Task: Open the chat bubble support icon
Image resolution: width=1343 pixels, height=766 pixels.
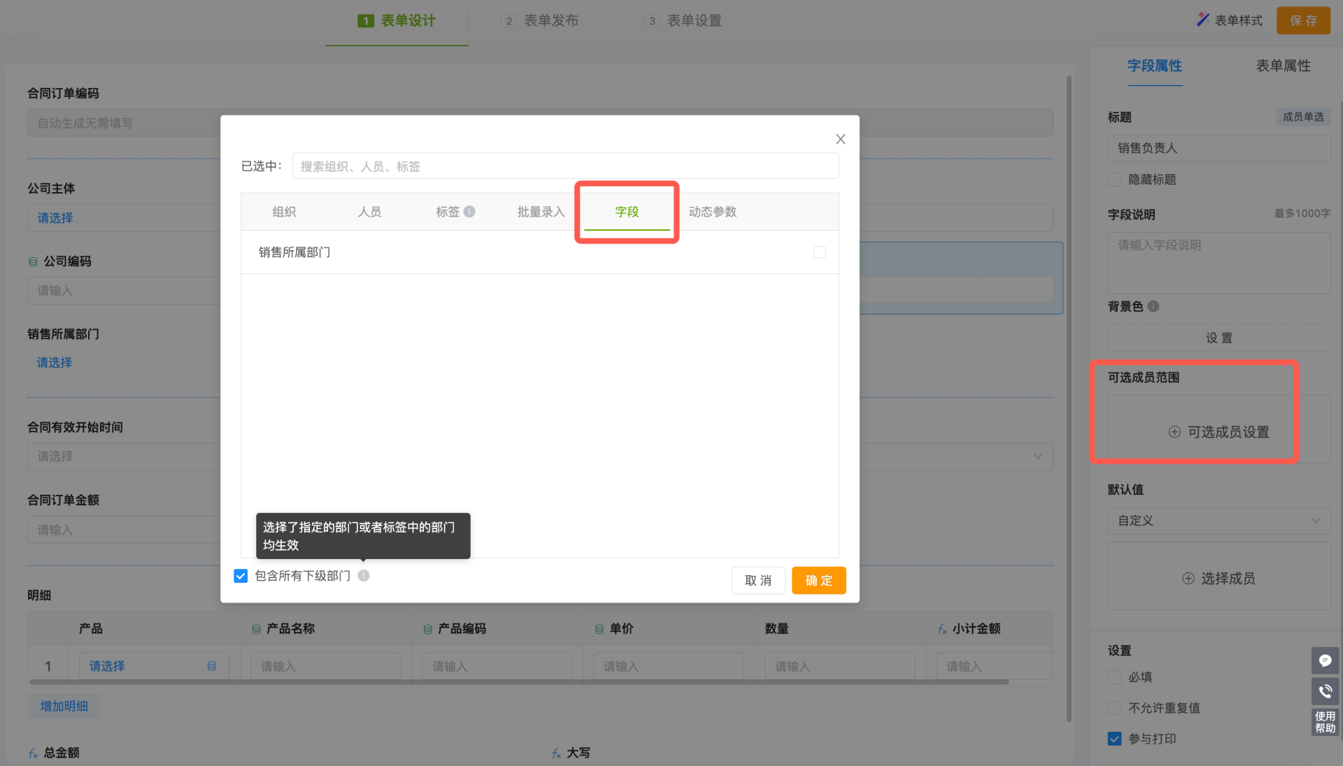Action: pos(1325,660)
